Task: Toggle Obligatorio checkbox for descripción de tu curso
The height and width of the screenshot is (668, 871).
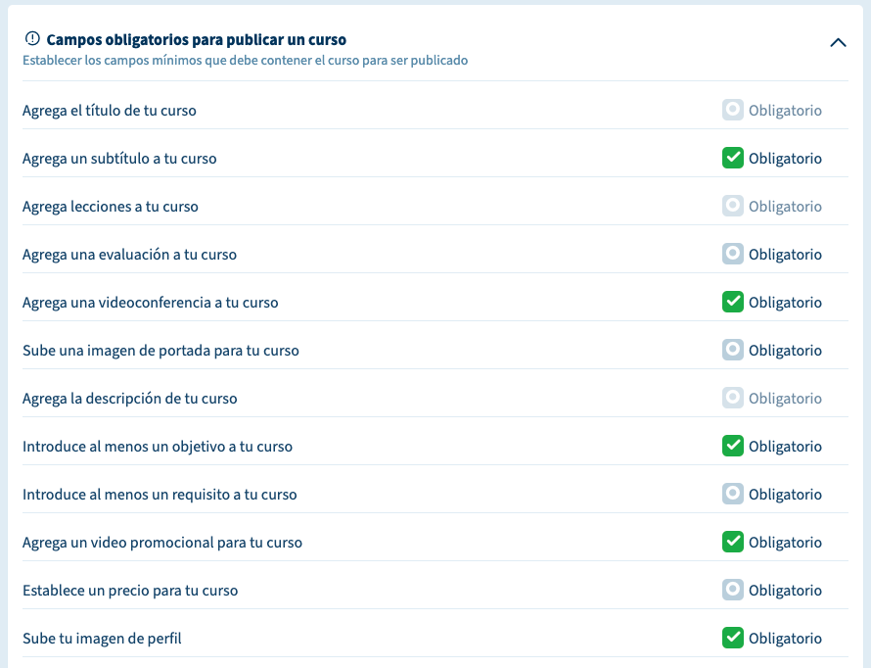Action: (x=733, y=398)
